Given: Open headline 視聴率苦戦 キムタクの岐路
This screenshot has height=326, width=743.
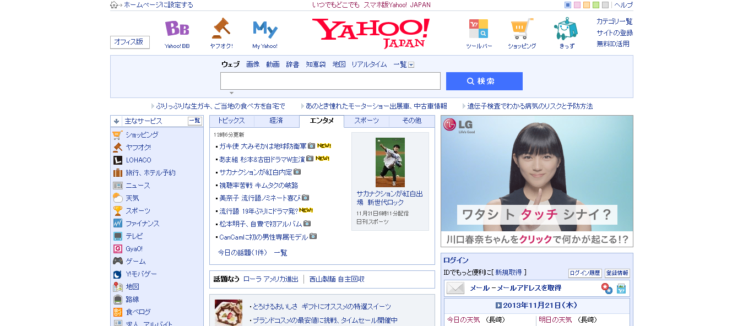Looking at the screenshot, I should [x=258, y=185].
